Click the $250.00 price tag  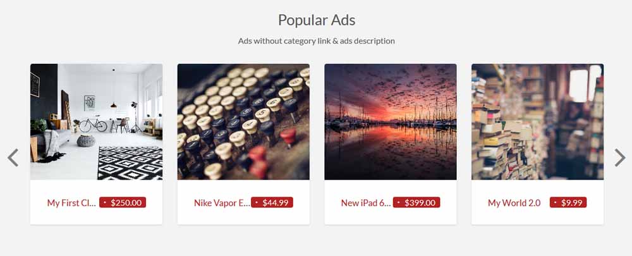123,202
